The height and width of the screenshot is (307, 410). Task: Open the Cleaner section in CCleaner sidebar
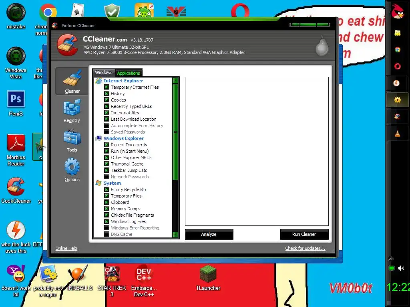[x=72, y=81]
